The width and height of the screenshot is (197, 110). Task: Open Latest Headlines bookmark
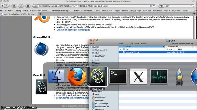104,11
